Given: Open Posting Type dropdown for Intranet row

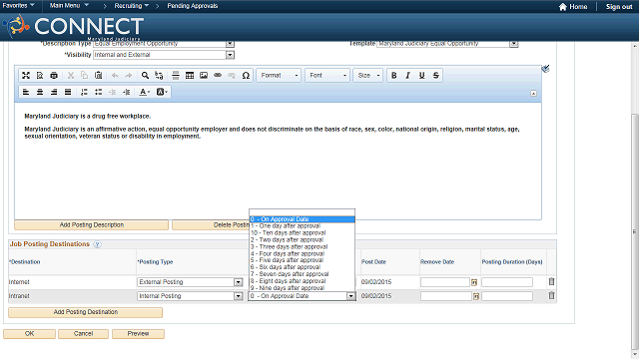Looking at the screenshot, I should (239, 296).
